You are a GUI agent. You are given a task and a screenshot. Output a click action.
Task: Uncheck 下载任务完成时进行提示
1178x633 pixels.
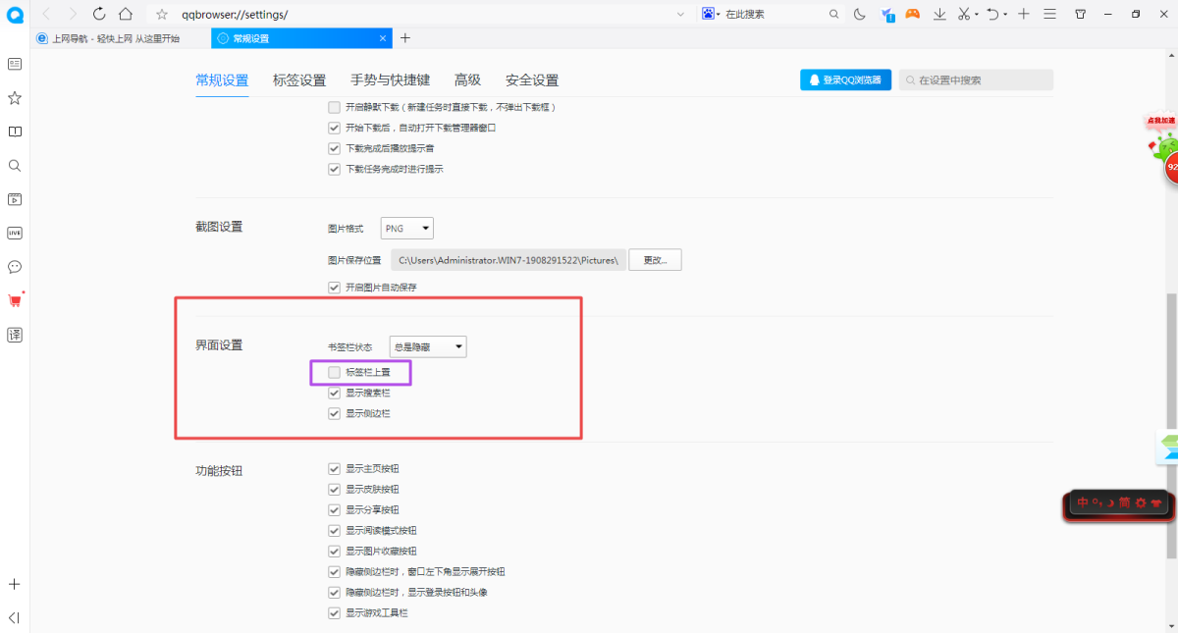pyautogui.click(x=334, y=169)
